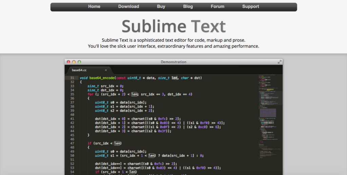The width and height of the screenshot is (347, 175).
Task: Click the green zoom window button
Action: click(79, 62)
